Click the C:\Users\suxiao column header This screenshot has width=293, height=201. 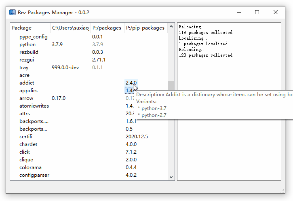[70, 28]
